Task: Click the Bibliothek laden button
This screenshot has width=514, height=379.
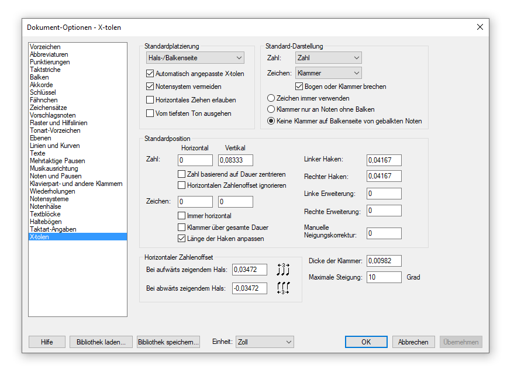Action: 101,342
